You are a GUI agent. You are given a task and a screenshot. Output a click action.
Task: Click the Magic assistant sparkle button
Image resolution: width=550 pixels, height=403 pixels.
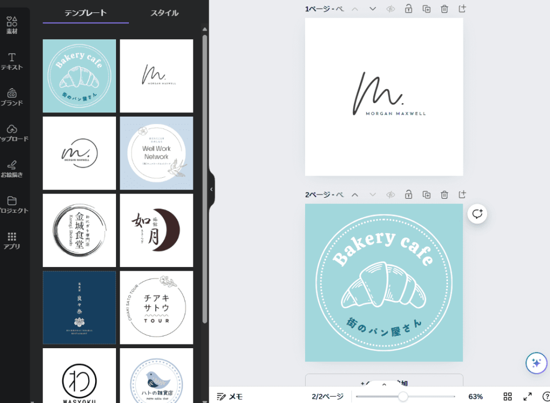pos(535,363)
